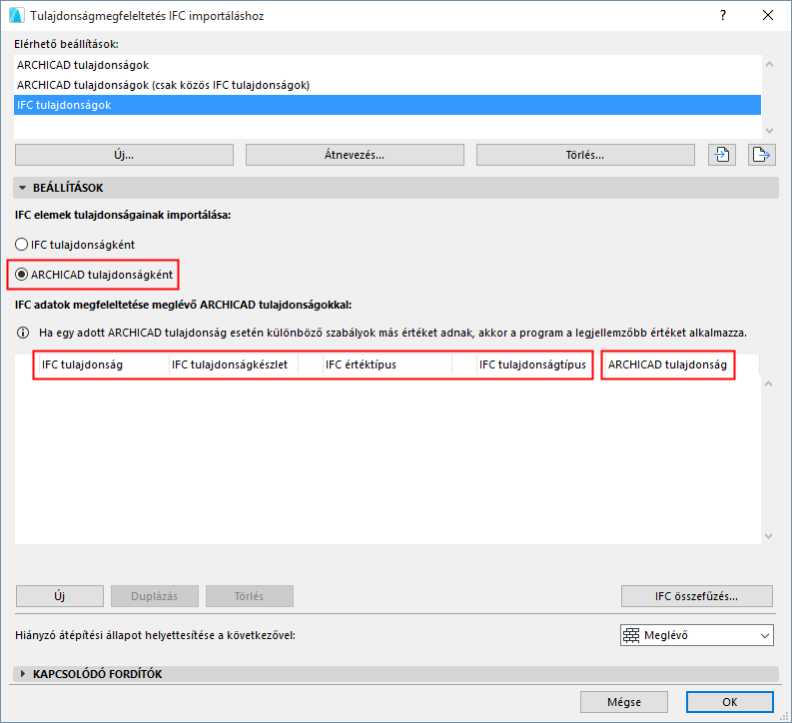The height and width of the screenshot is (723, 792).
Task: Open the Meglévő renovation status dropdown
Action: point(696,635)
